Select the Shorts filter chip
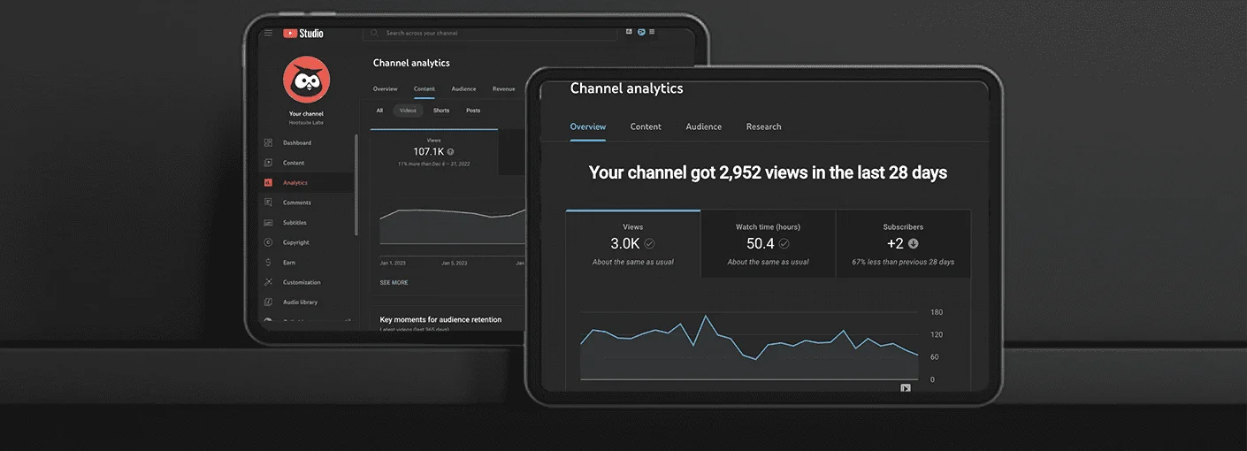This screenshot has height=451, width=1247. point(441,111)
